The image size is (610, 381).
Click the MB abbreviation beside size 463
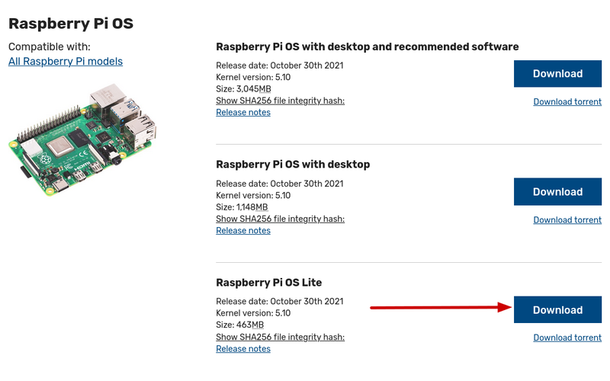click(258, 325)
